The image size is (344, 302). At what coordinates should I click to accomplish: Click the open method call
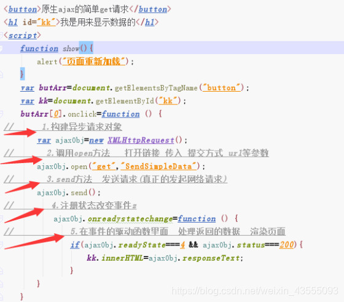79,167
